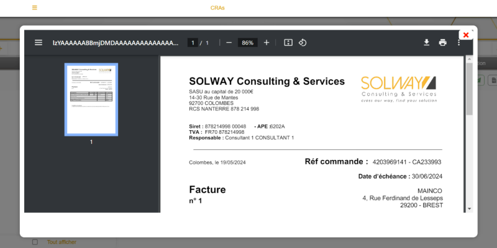Close the PDF preview with red X
This screenshot has width=497, height=248.
coord(466,35)
